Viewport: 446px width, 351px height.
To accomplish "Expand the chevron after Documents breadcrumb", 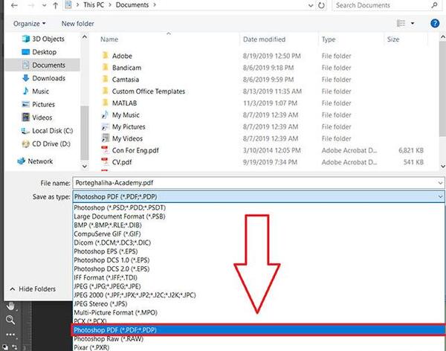I will 155,5.
